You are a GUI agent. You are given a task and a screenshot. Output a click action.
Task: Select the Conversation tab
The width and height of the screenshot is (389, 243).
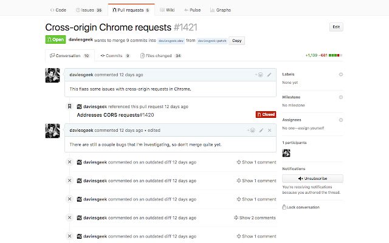[70, 55]
